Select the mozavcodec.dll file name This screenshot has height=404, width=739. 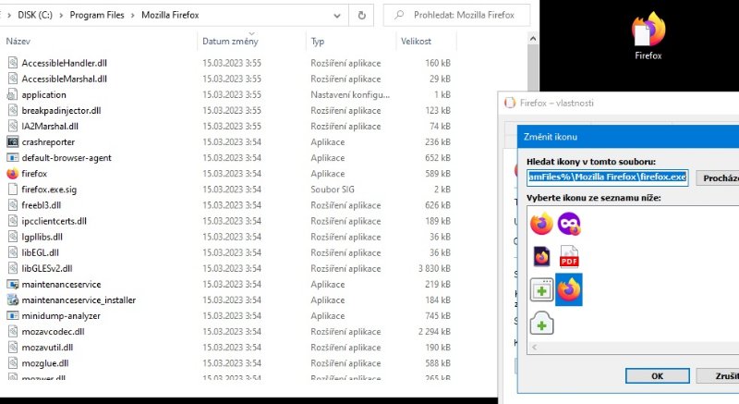click(53, 331)
